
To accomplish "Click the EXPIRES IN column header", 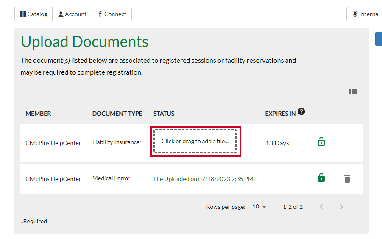I will click(x=280, y=114).
